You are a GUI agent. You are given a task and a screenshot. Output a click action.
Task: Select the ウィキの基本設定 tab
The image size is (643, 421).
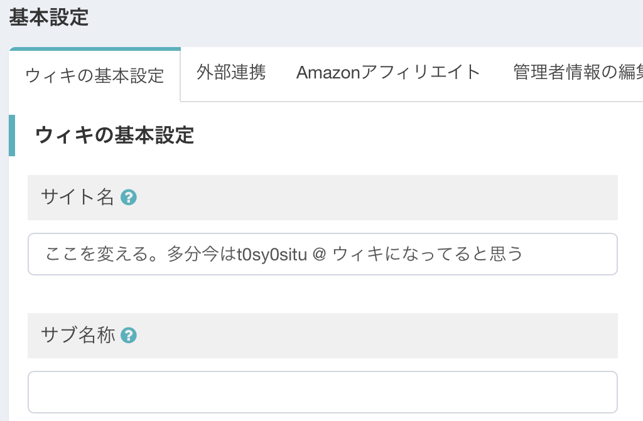(95, 76)
